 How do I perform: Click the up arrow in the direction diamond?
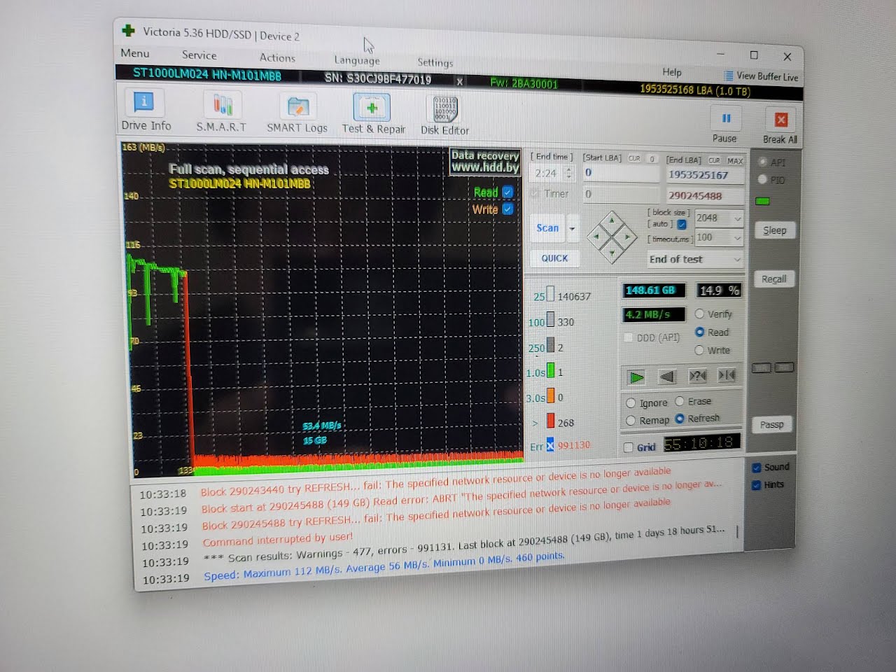point(612,220)
